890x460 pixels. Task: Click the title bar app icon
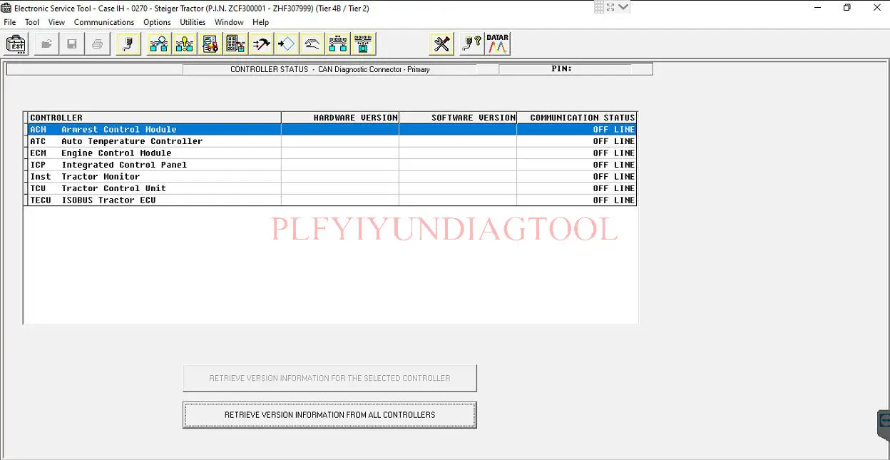(x=6, y=8)
